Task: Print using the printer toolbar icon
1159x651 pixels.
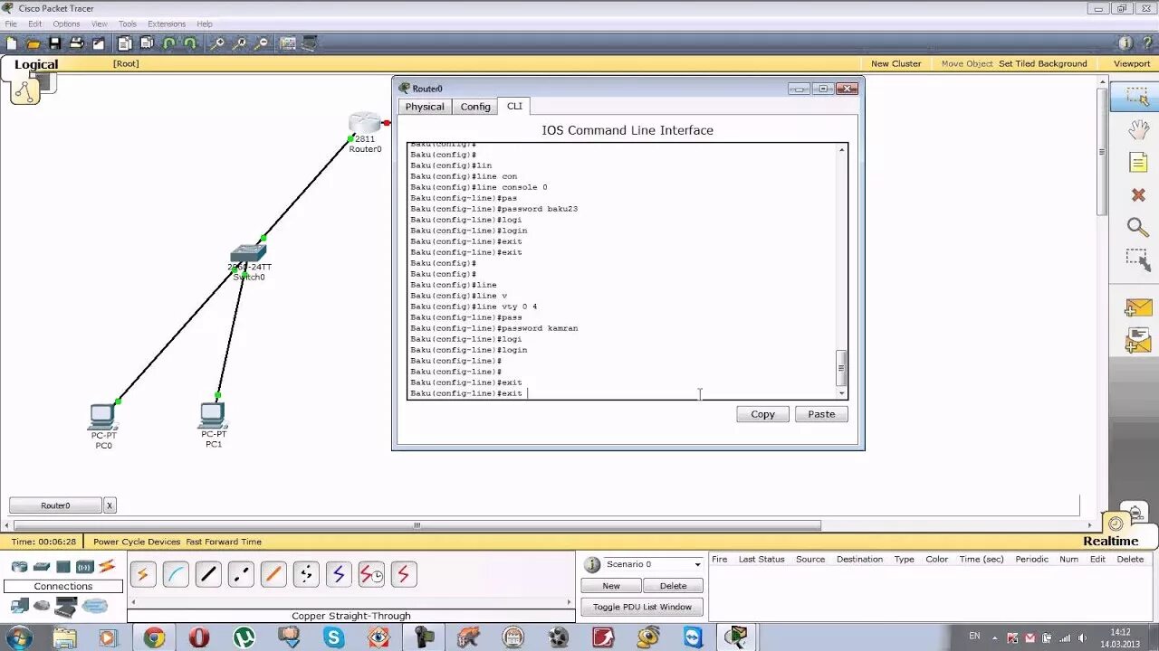Action: 77,42
